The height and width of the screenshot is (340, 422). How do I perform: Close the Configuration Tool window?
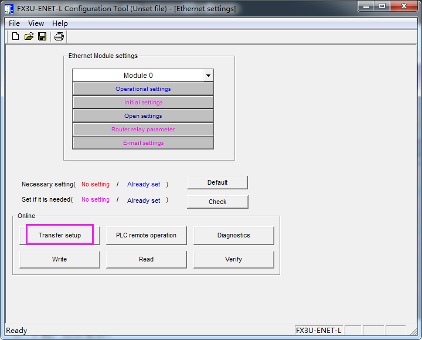(x=404, y=6)
